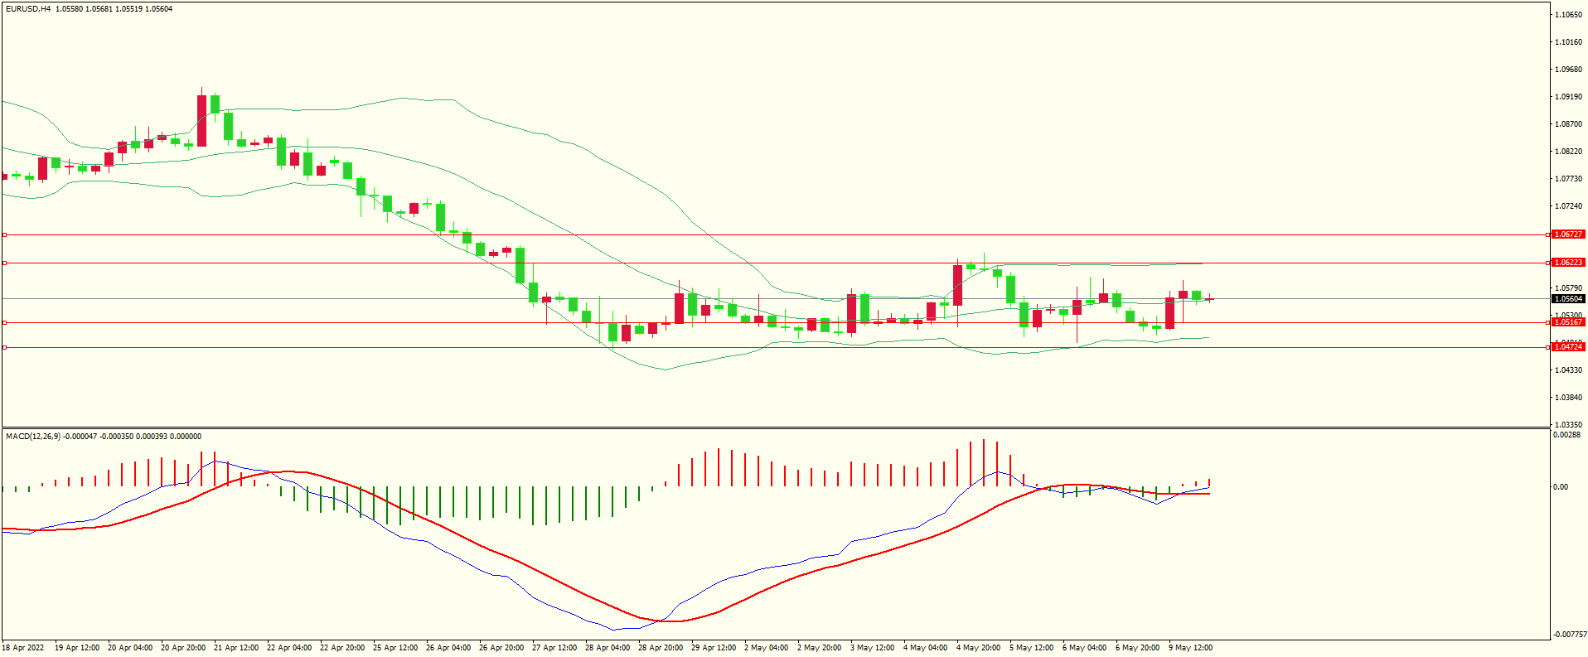Click the 29 Apr 12:00 time label

714,648
